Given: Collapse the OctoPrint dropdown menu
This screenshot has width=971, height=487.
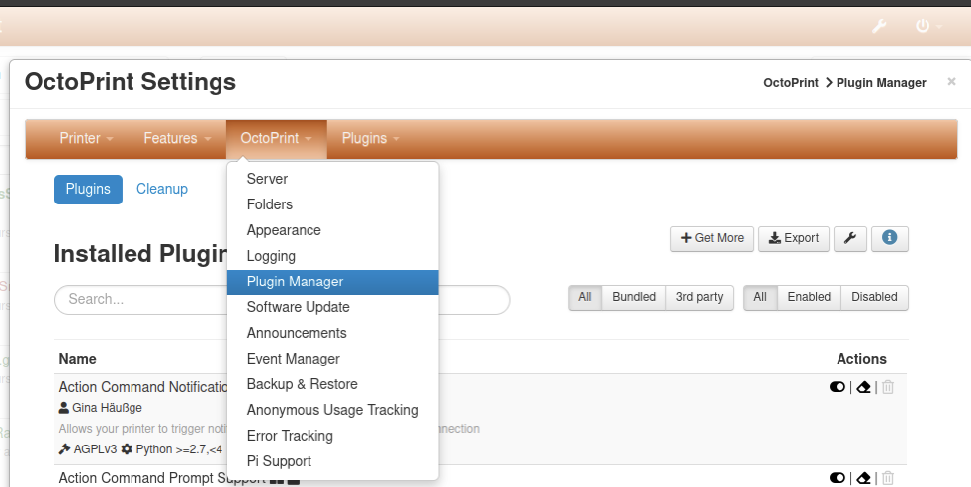Looking at the screenshot, I should 276,138.
